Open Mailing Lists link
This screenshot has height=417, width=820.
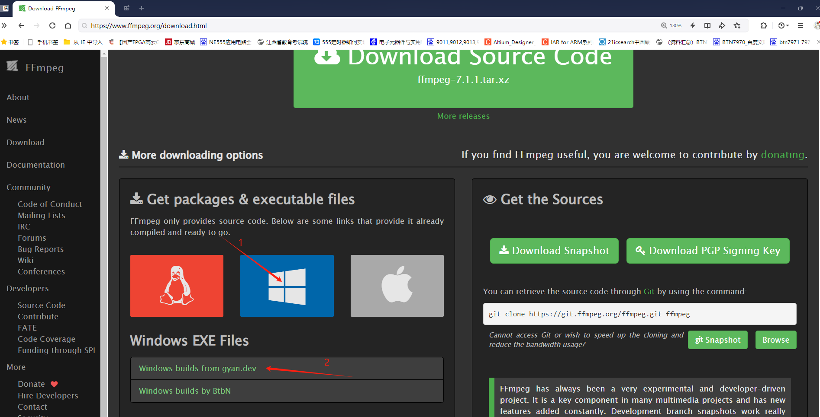point(42,215)
